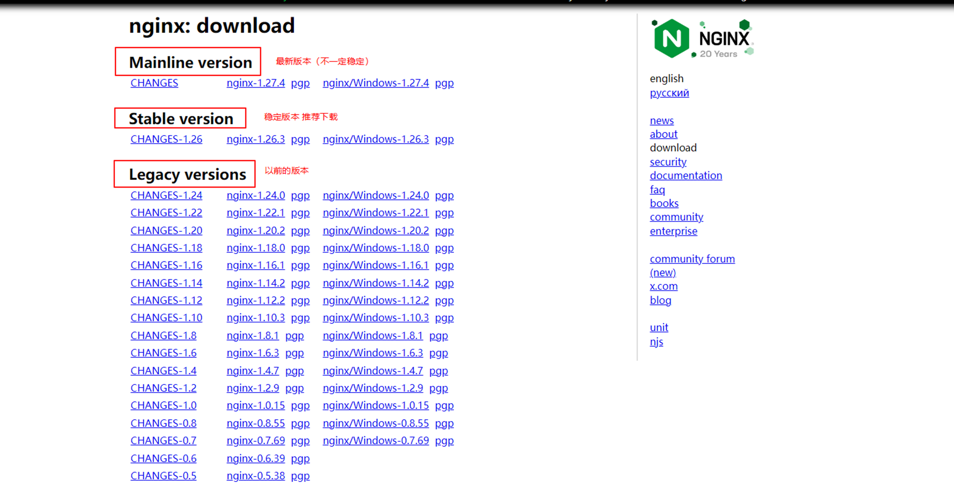Open the enterprise menu link
The height and width of the screenshot is (496, 954).
click(x=673, y=231)
